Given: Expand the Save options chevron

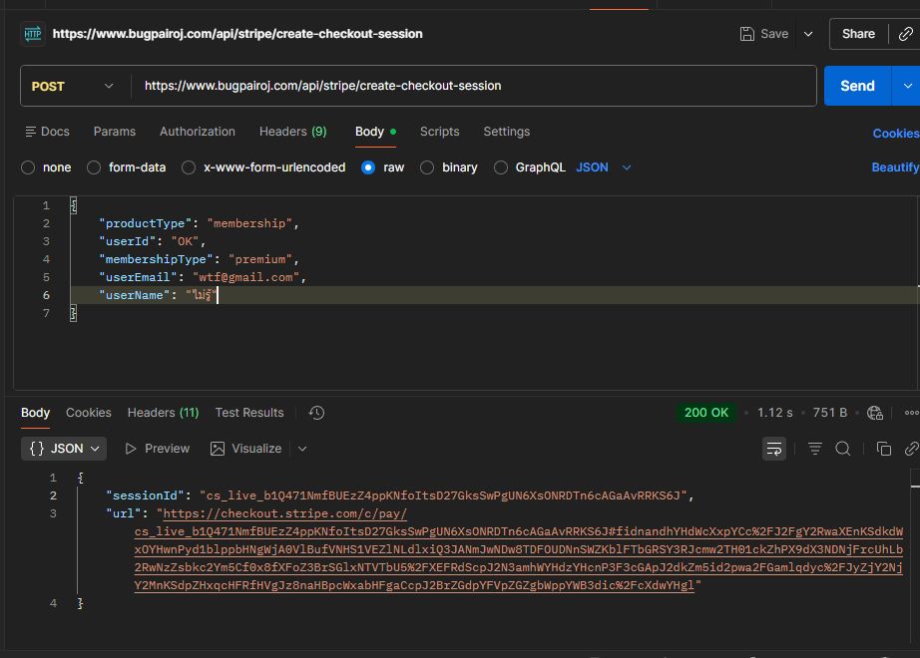Looking at the screenshot, I should click(808, 34).
